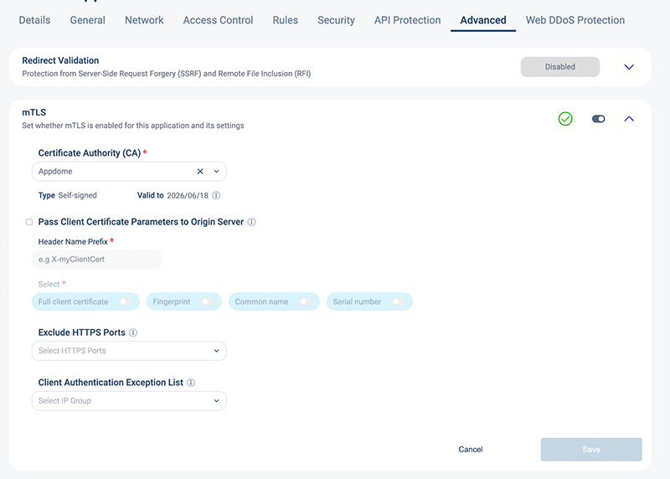670x479 pixels.
Task: Open the Select IP Group dropdown
Action: pos(129,401)
